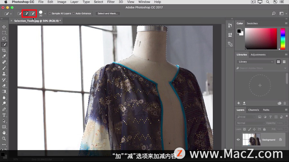Toggle lock position icon
Screen dimensions: 289x162
254,129
